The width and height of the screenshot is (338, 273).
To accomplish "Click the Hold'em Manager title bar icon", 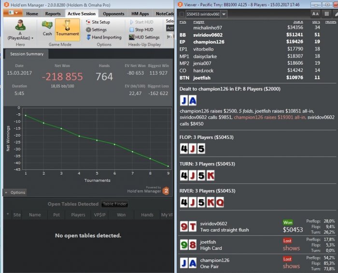I will [x=6, y=4].
